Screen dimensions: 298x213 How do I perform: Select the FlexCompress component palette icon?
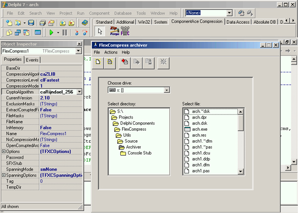(x=124, y=32)
